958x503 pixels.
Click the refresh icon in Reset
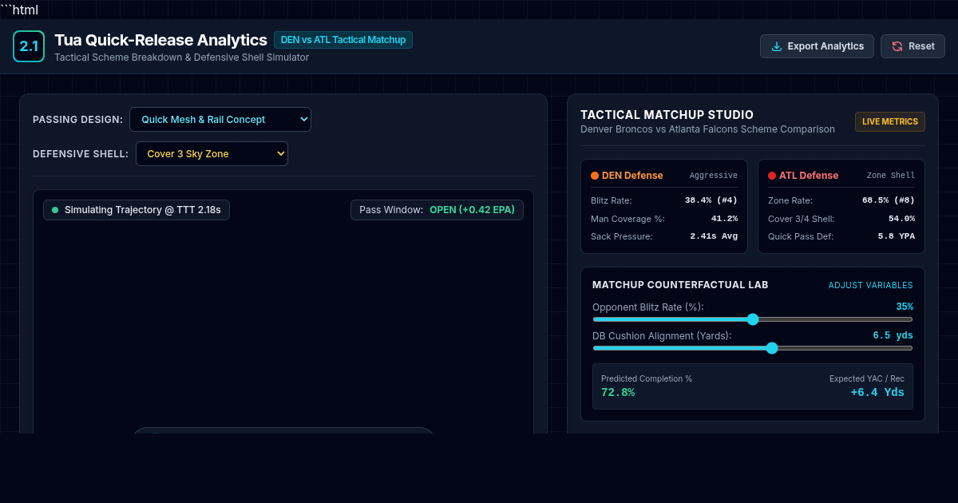click(x=897, y=46)
